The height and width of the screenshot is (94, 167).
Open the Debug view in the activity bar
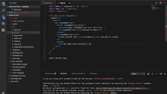coord(3,23)
